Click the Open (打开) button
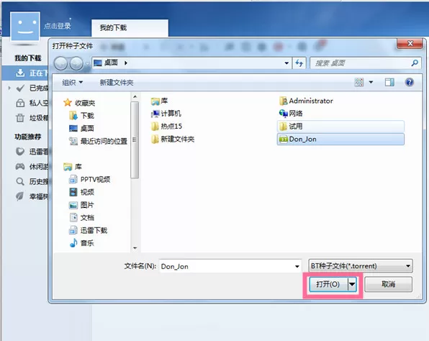Image resolution: width=429 pixels, height=341 pixels. [328, 284]
